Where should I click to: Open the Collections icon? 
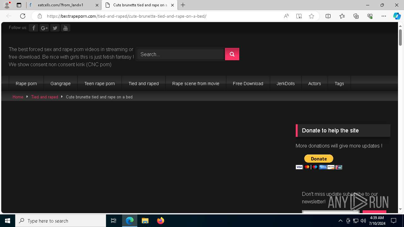[x=356, y=16]
